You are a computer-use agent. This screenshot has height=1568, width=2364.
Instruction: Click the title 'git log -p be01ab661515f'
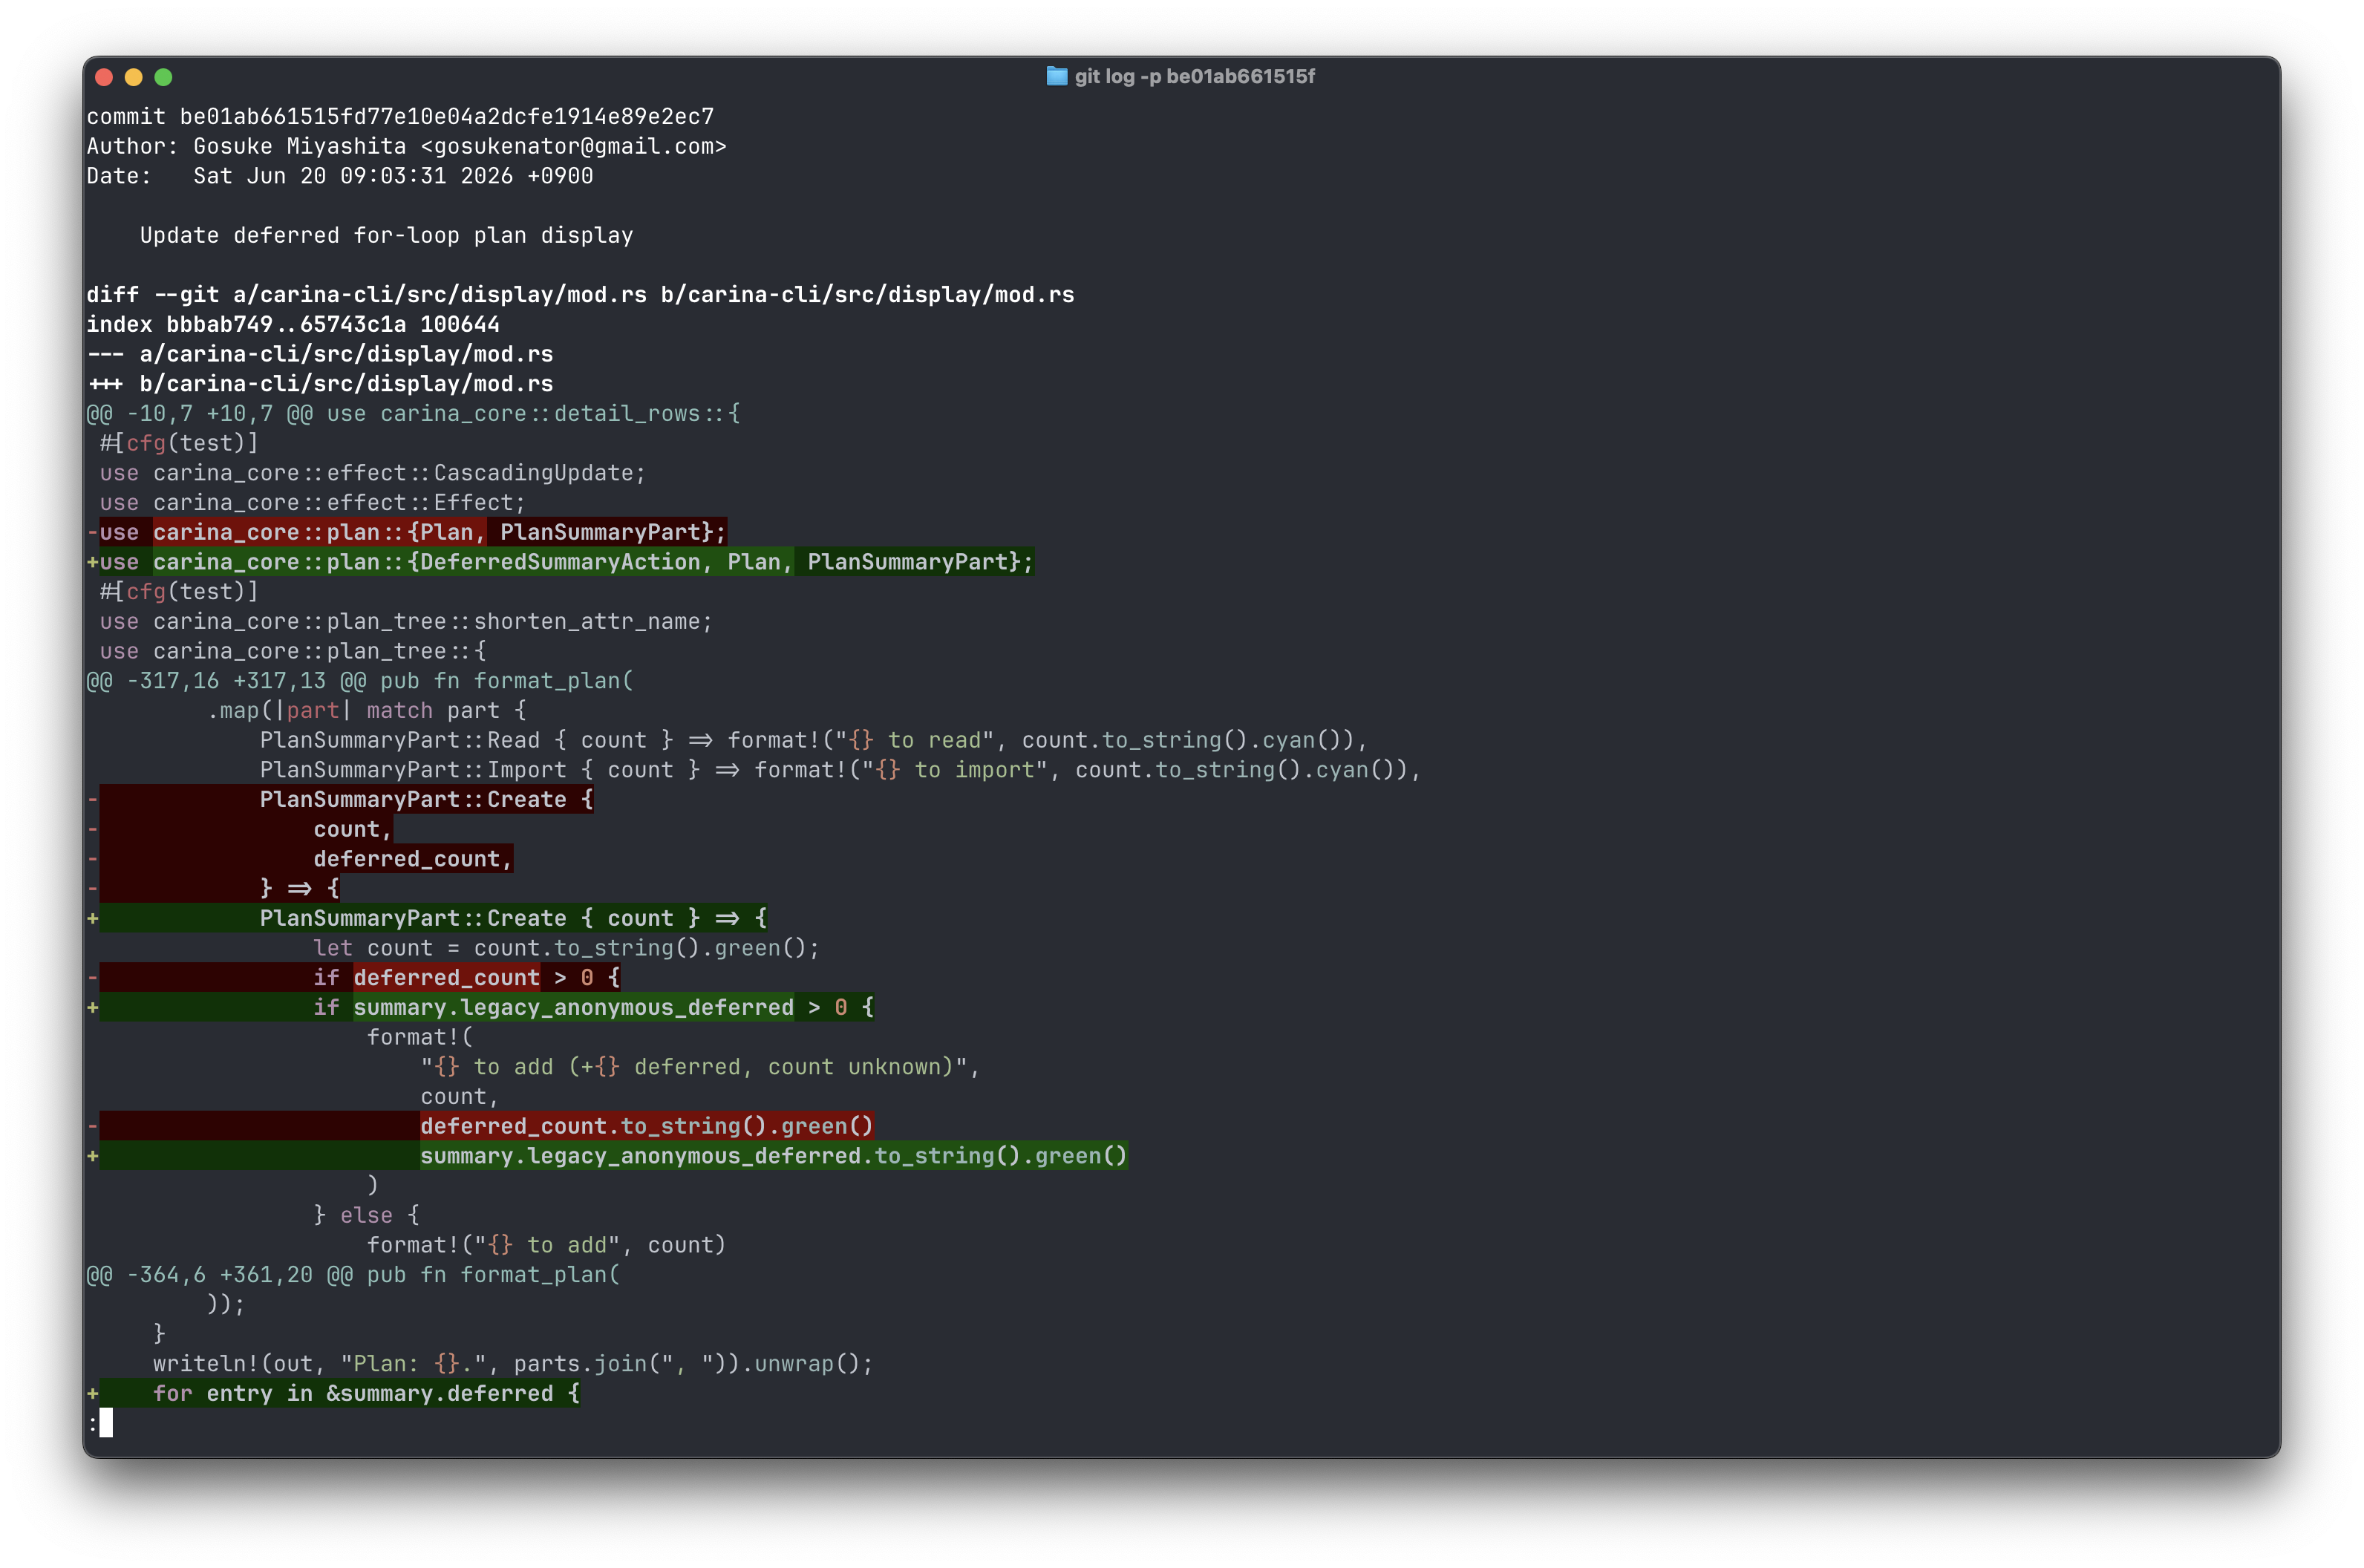[1194, 76]
